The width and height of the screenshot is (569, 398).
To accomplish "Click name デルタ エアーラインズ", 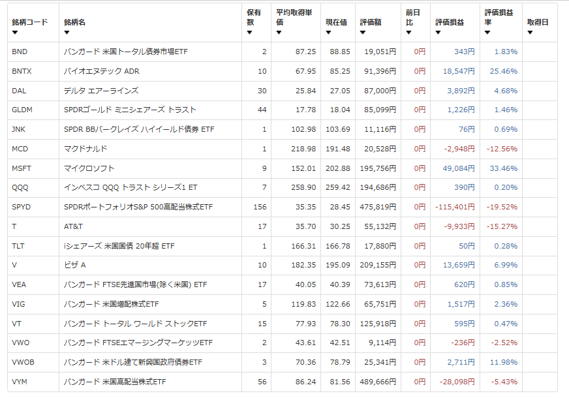I will point(101,91).
